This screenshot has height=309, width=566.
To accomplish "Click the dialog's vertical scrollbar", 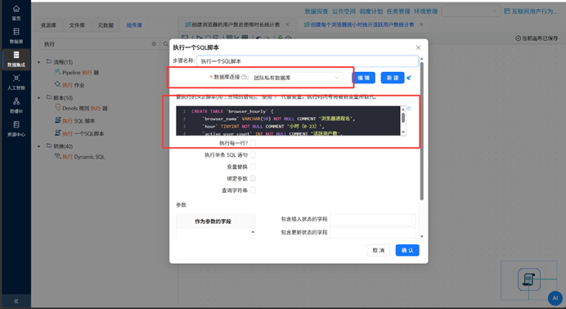I will [421, 131].
